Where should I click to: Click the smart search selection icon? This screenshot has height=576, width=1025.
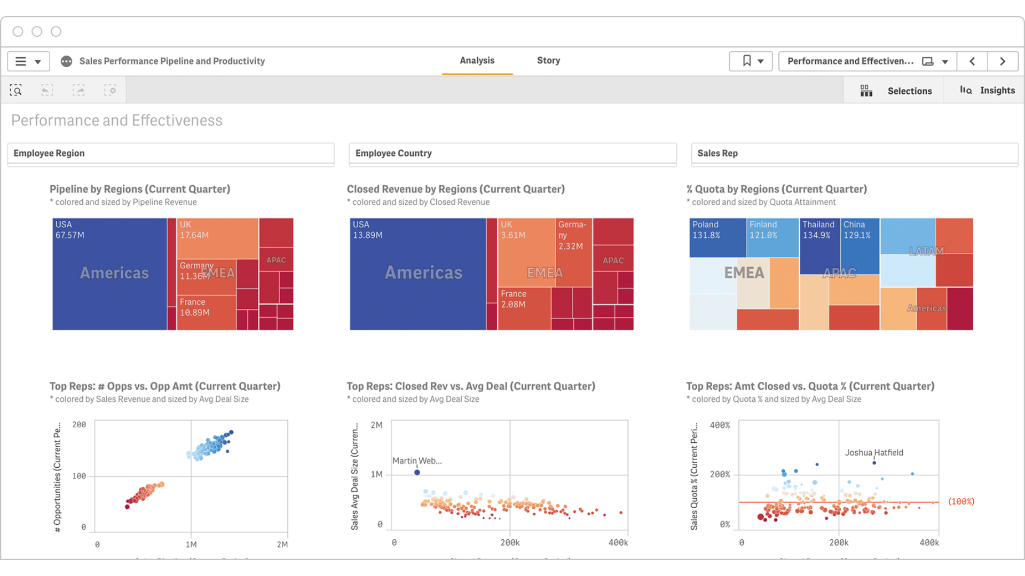pos(16,90)
